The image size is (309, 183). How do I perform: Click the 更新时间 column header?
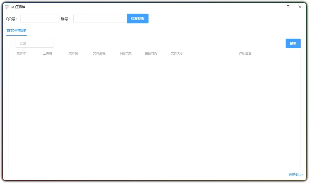(151, 53)
